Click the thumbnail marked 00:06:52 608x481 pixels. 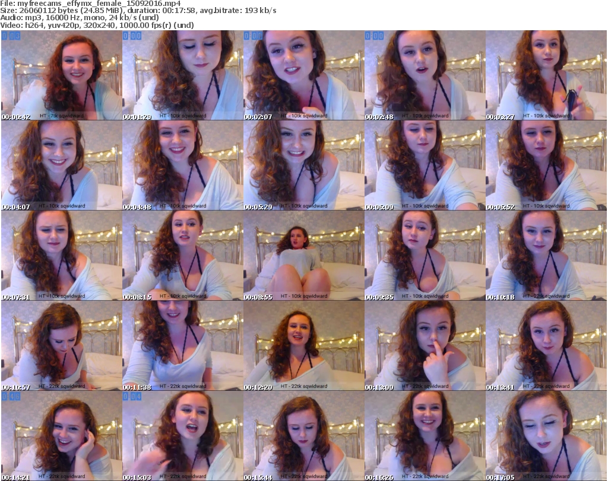pyautogui.click(x=546, y=165)
